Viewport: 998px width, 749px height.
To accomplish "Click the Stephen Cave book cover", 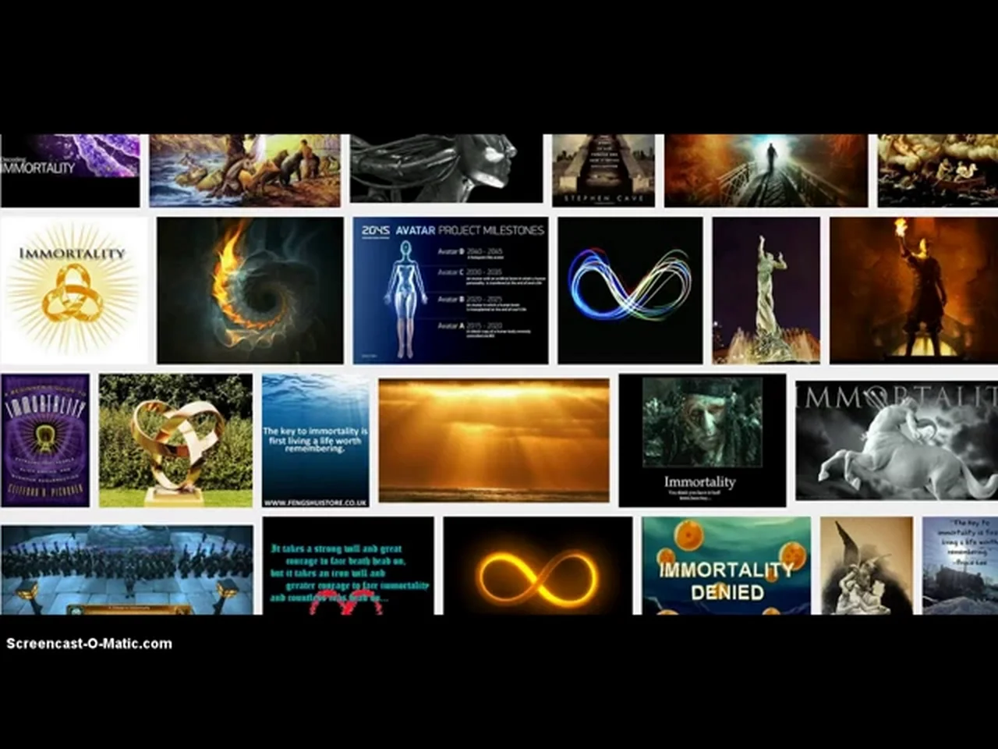I will (603, 170).
